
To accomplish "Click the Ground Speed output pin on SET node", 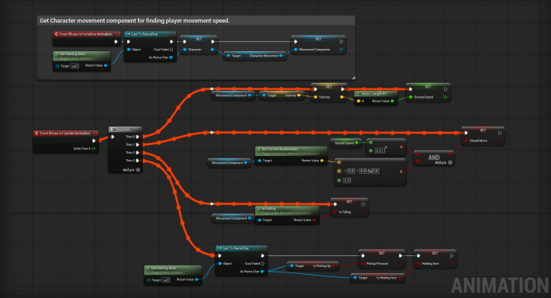I will [x=445, y=97].
